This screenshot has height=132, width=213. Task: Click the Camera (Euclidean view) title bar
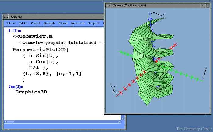click(x=152, y=5)
